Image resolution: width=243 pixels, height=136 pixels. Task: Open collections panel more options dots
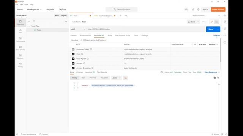[66, 21]
